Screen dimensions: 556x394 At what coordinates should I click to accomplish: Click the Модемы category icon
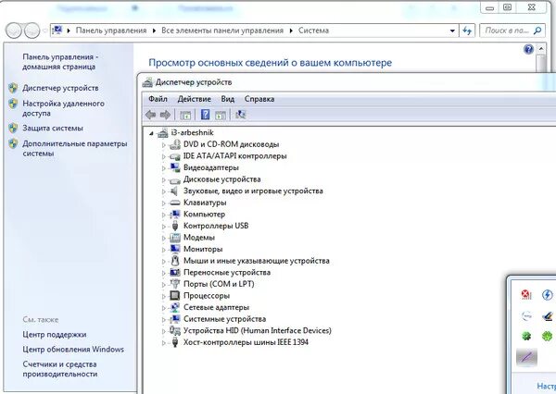[175, 238]
